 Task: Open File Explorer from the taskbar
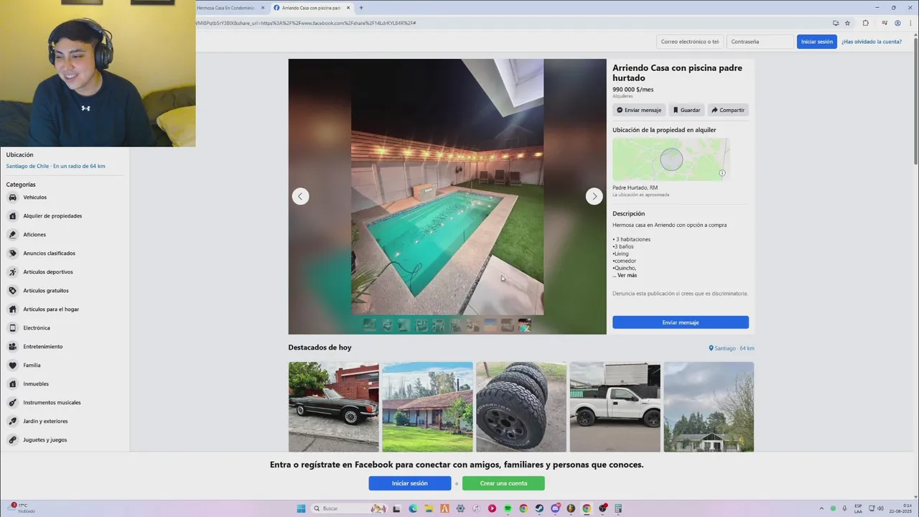pos(429,508)
